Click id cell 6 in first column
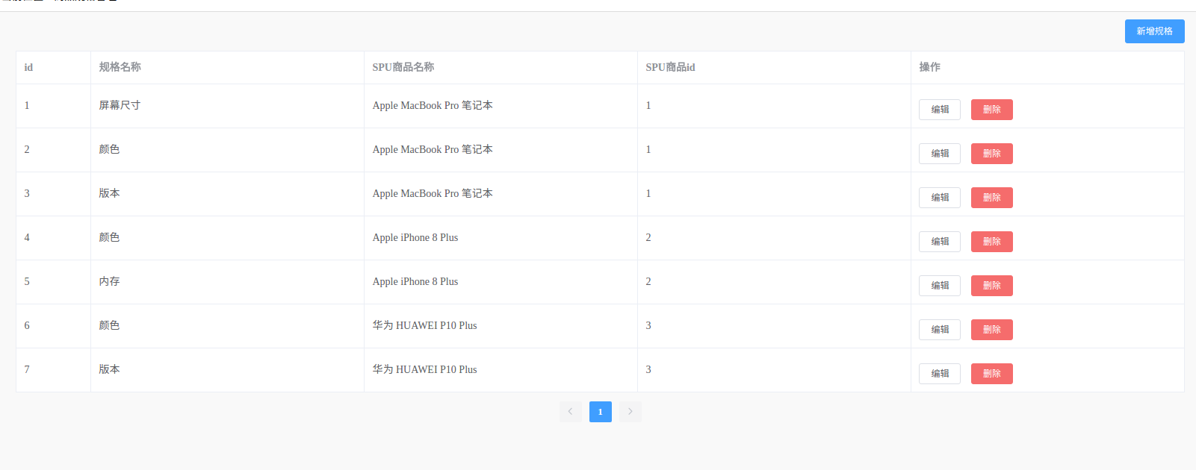 pos(54,326)
